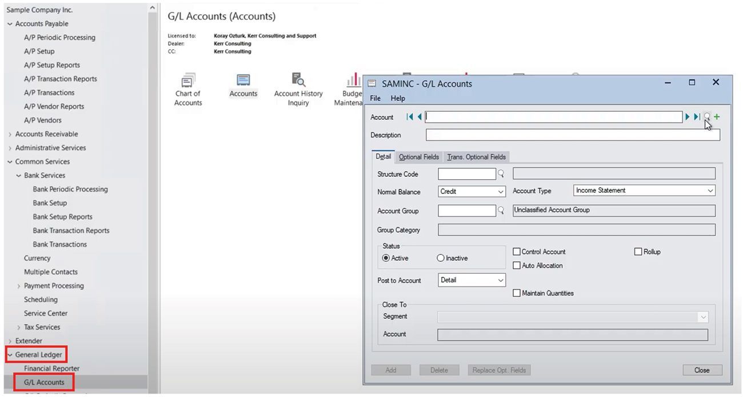
Task: Select G/L Accounts in tree
Action: point(44,382)
